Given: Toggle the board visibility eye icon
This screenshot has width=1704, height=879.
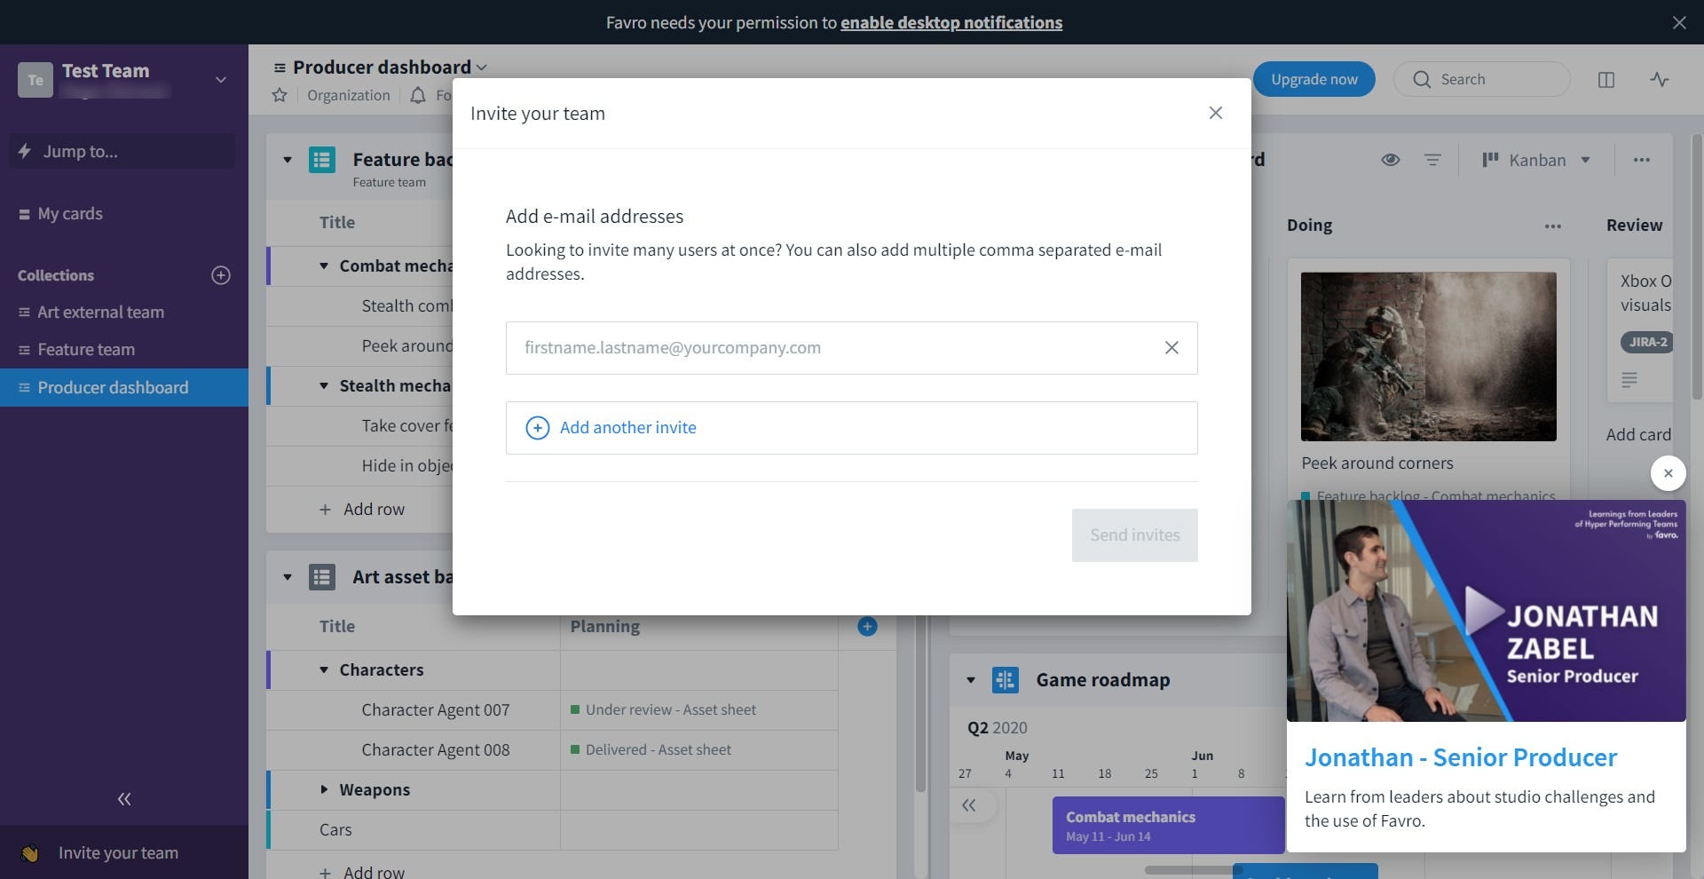Looking at the screenshot, I should pyautogui.click(x=1391, y=160).
